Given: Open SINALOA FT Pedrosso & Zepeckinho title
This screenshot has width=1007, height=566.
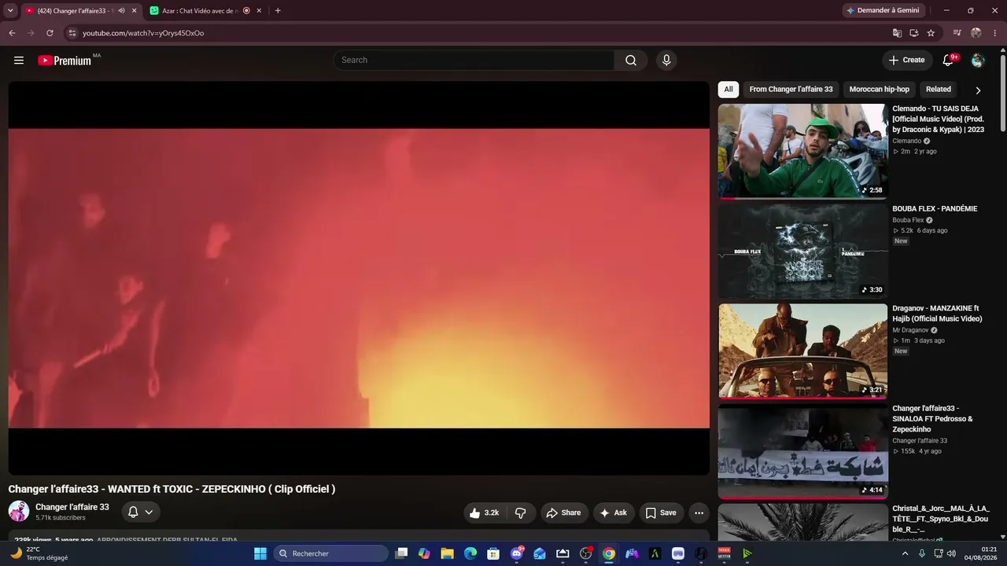Looking at the screenshot, I should 932,419.
